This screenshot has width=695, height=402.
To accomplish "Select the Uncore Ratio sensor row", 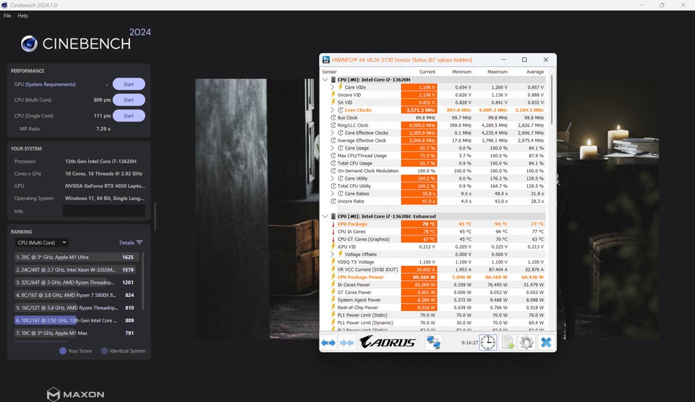I will coord(434,201).
